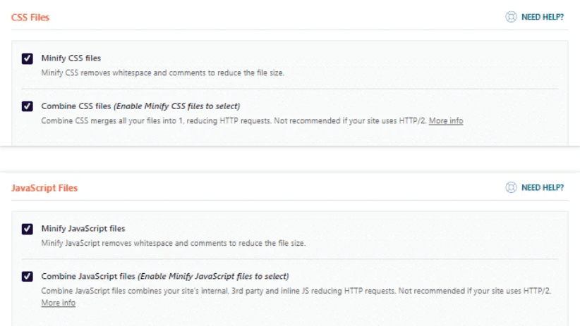Open the NEED HELP? link for CSS Files
The height and width of the screenshot is (326, 580).
[x=542, y=17]
